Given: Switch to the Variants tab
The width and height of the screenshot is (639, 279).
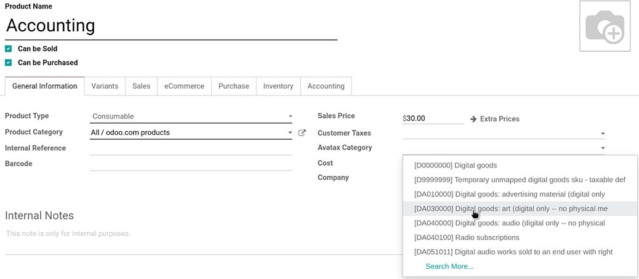Looking at the screenshot, I should [x=105, y=86].
